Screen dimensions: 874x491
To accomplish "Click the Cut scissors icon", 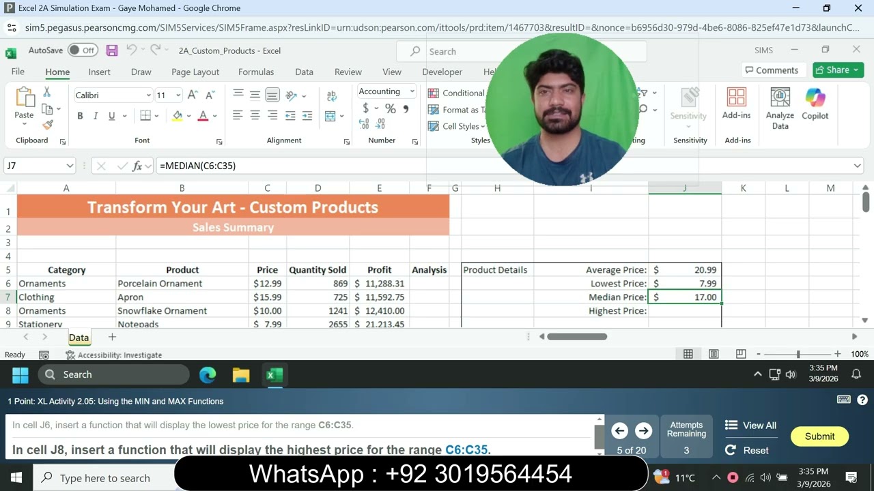I will [x=47, y=92].
